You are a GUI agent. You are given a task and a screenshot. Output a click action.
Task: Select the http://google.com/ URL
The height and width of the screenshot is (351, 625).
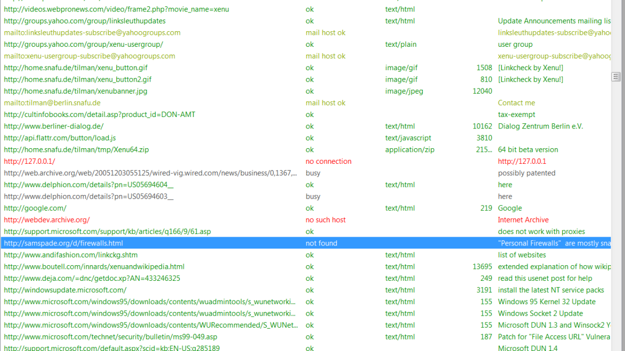pyautogui.click(x=35, y=208)
